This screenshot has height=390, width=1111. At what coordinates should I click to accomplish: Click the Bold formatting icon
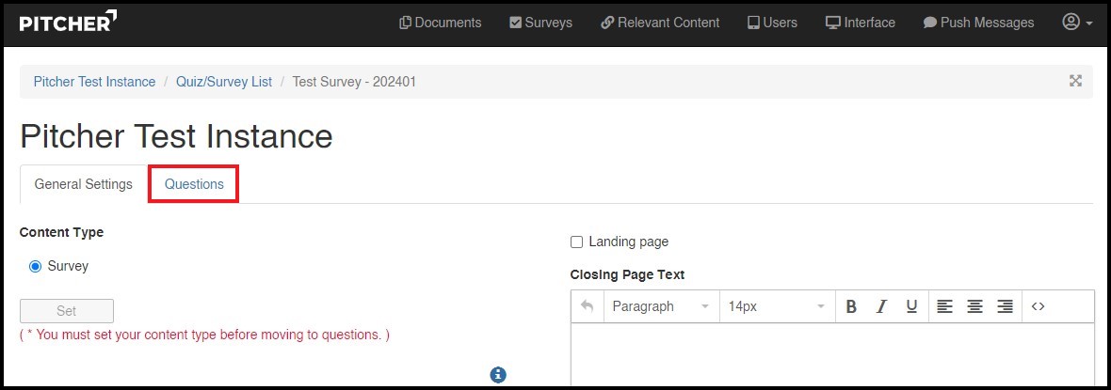[x=851, y=306]
